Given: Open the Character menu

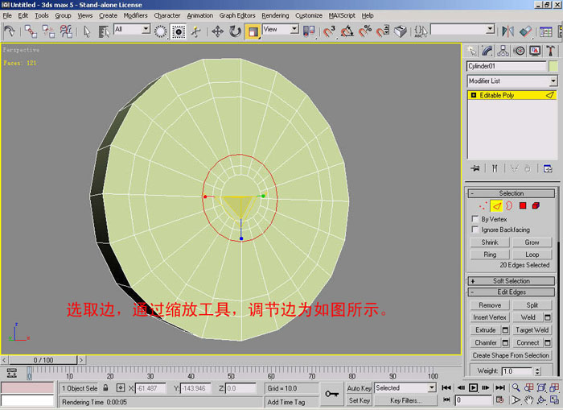Looking at the screenshot, I should (x=167, y=15).
